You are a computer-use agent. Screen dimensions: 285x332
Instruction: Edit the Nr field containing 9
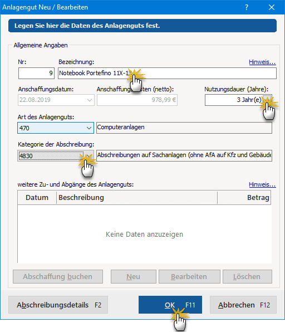tap(36, 74)
